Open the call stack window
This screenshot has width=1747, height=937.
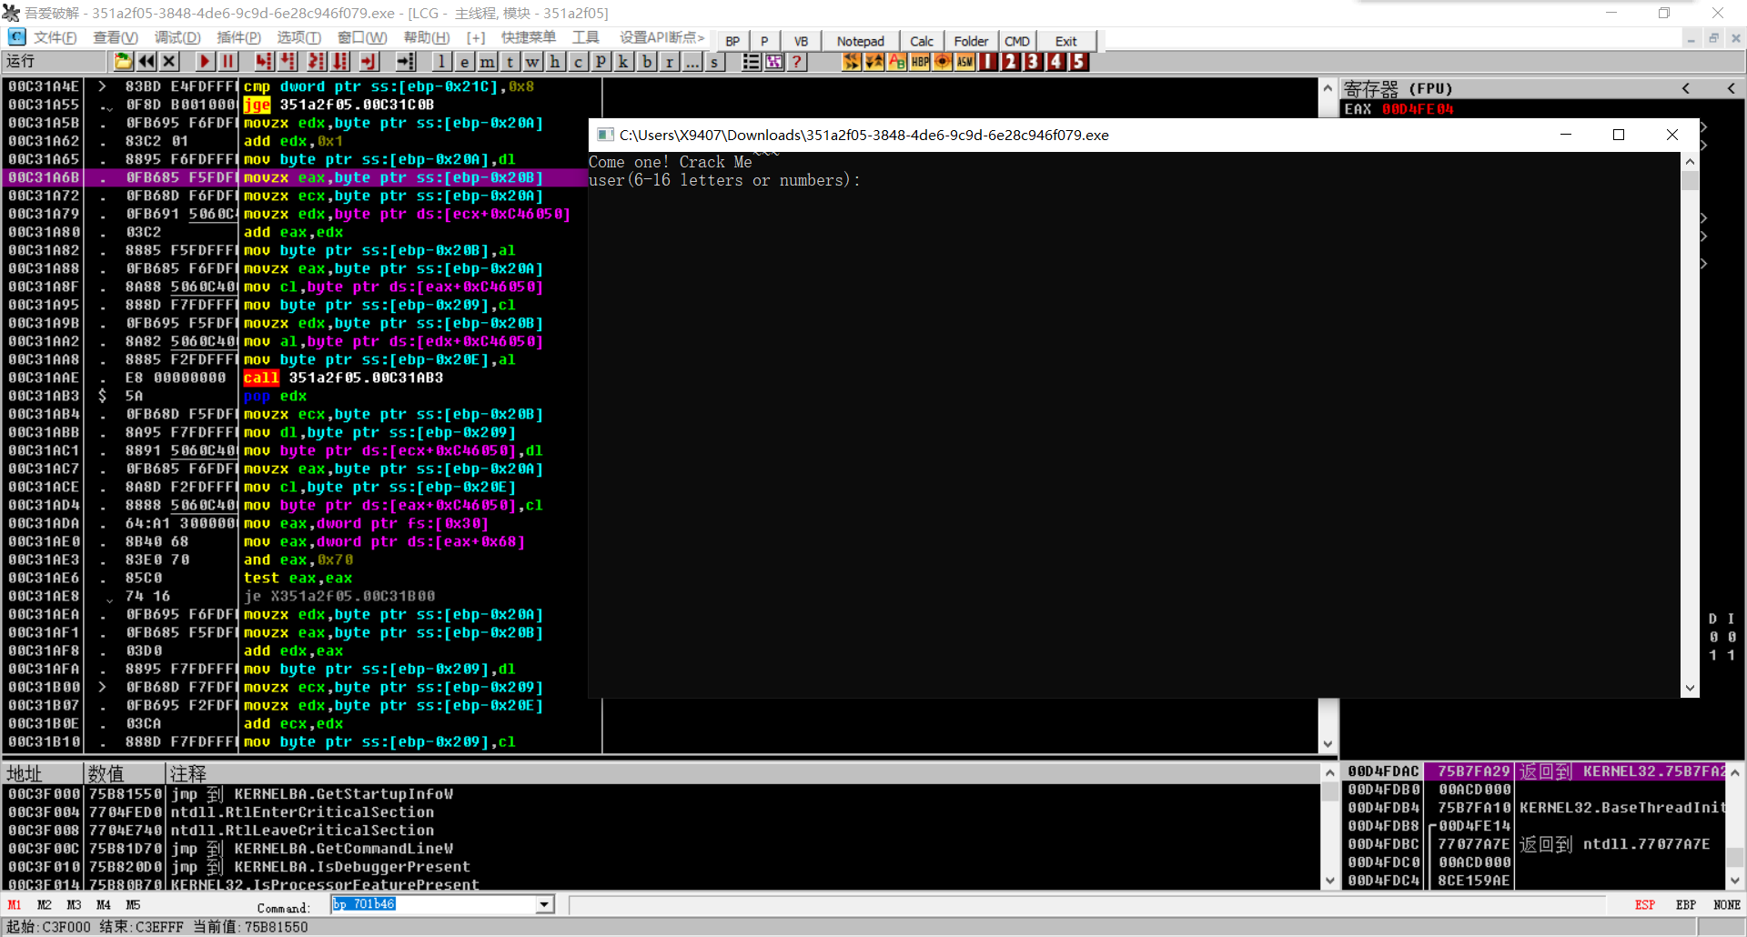pyautogui.click(x=623, y=61)
